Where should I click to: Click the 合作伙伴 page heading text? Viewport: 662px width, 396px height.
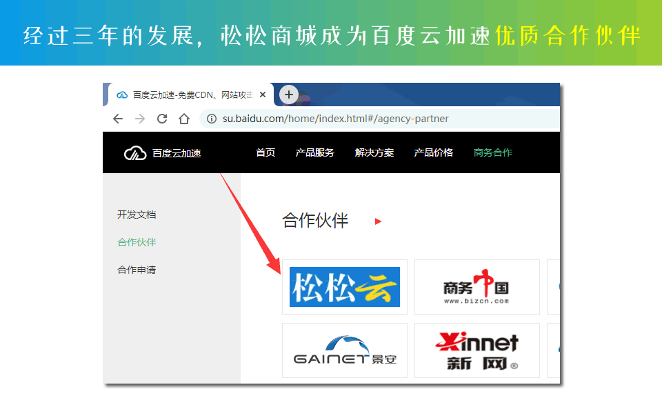point(315,221)
